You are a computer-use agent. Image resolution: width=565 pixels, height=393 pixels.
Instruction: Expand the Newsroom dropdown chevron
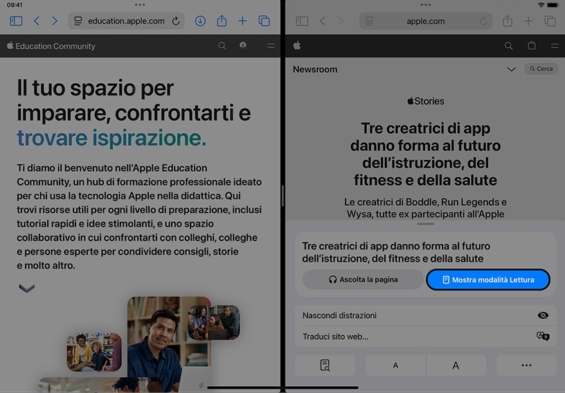point(511,69)
